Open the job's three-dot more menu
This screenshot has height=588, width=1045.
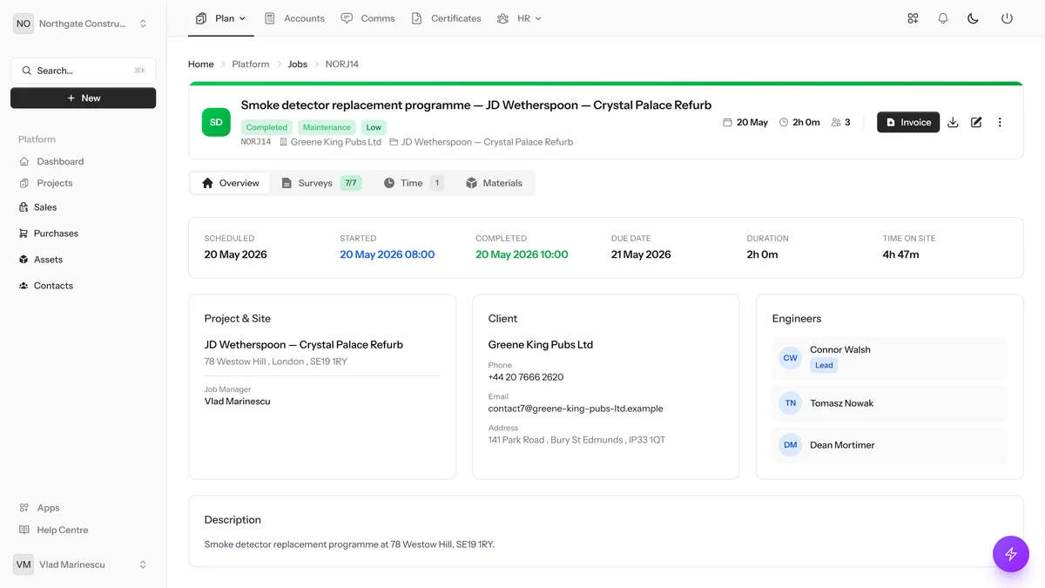[x=1000, y=123]
